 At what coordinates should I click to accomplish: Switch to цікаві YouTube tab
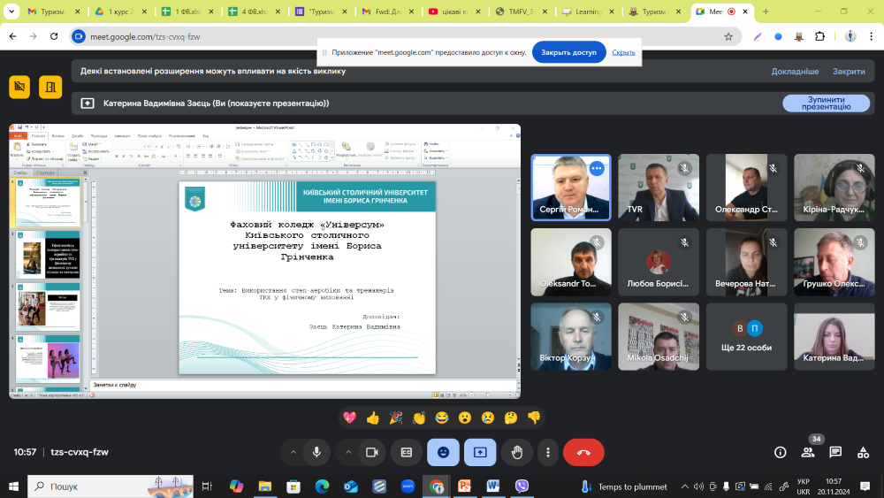(454, 11)
